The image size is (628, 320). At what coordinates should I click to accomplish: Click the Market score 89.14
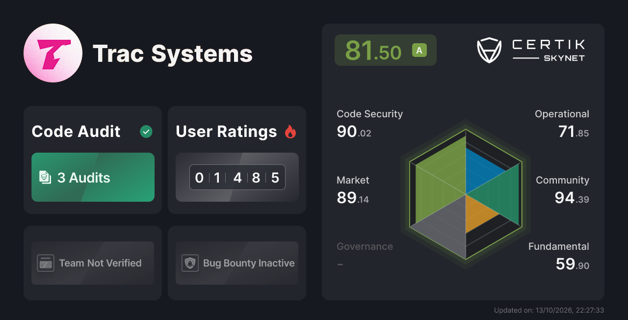[353, 198]
